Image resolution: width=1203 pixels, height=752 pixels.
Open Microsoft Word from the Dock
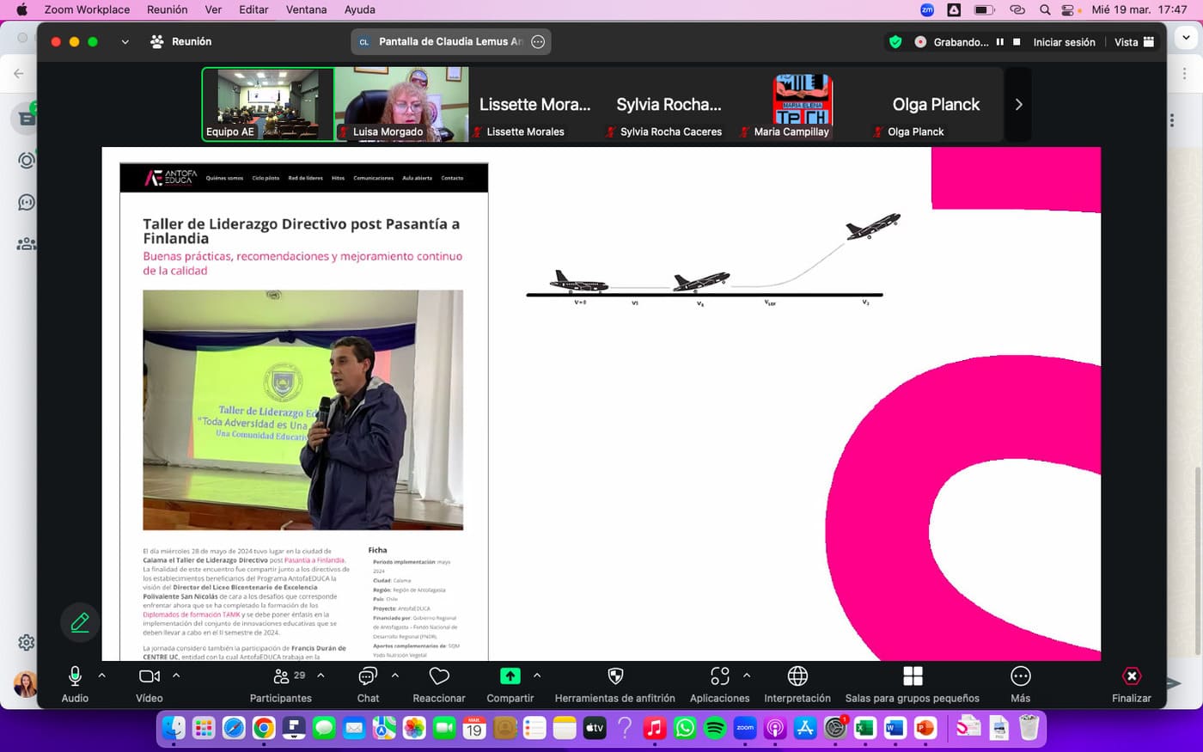coord(895,728)
